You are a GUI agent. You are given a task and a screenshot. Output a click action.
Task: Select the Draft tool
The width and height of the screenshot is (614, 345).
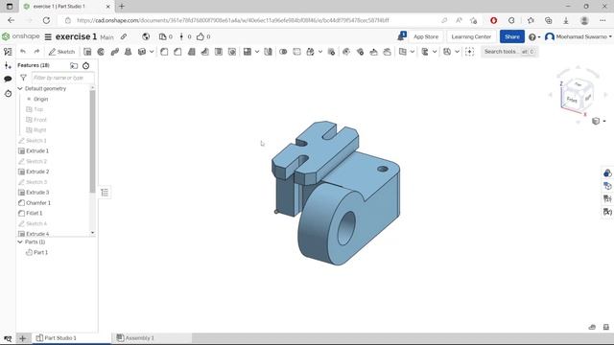pos(192,52)
